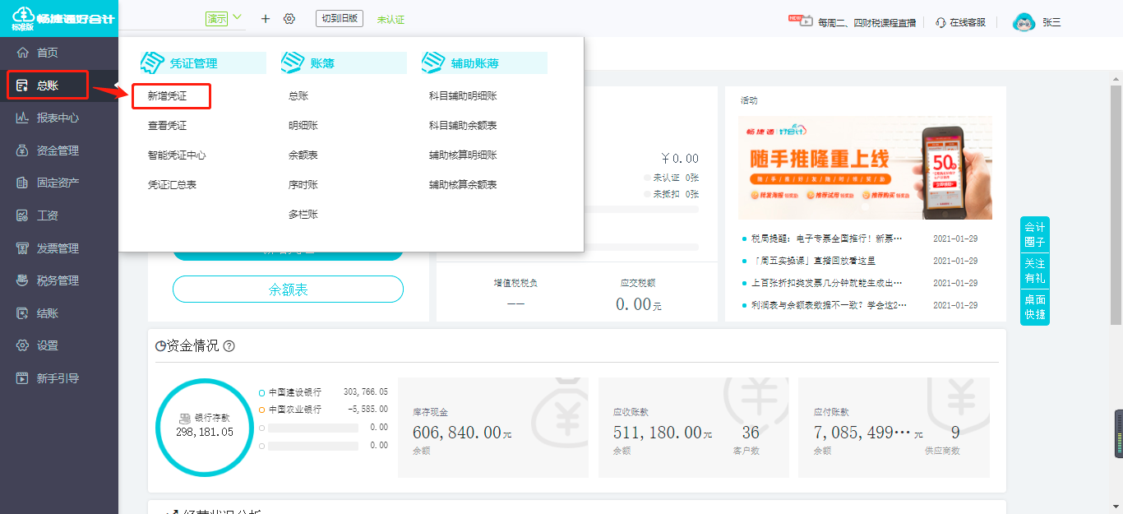Viewport: 1123px width, 514px height.
Task: Click the plus icon in top bar
Action: click(x=265, y=19)
